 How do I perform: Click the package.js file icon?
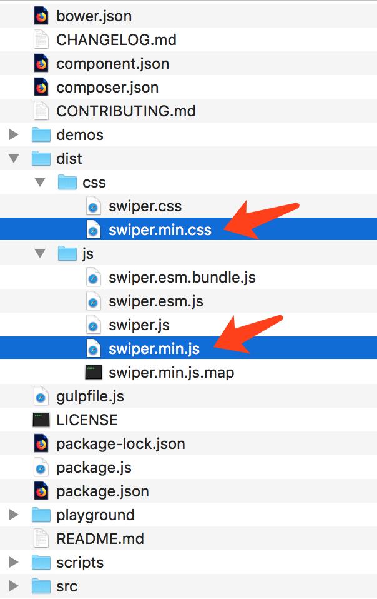click(41, 468)
